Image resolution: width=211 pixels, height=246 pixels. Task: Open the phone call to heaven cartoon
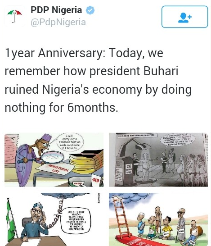coord(54,219)
